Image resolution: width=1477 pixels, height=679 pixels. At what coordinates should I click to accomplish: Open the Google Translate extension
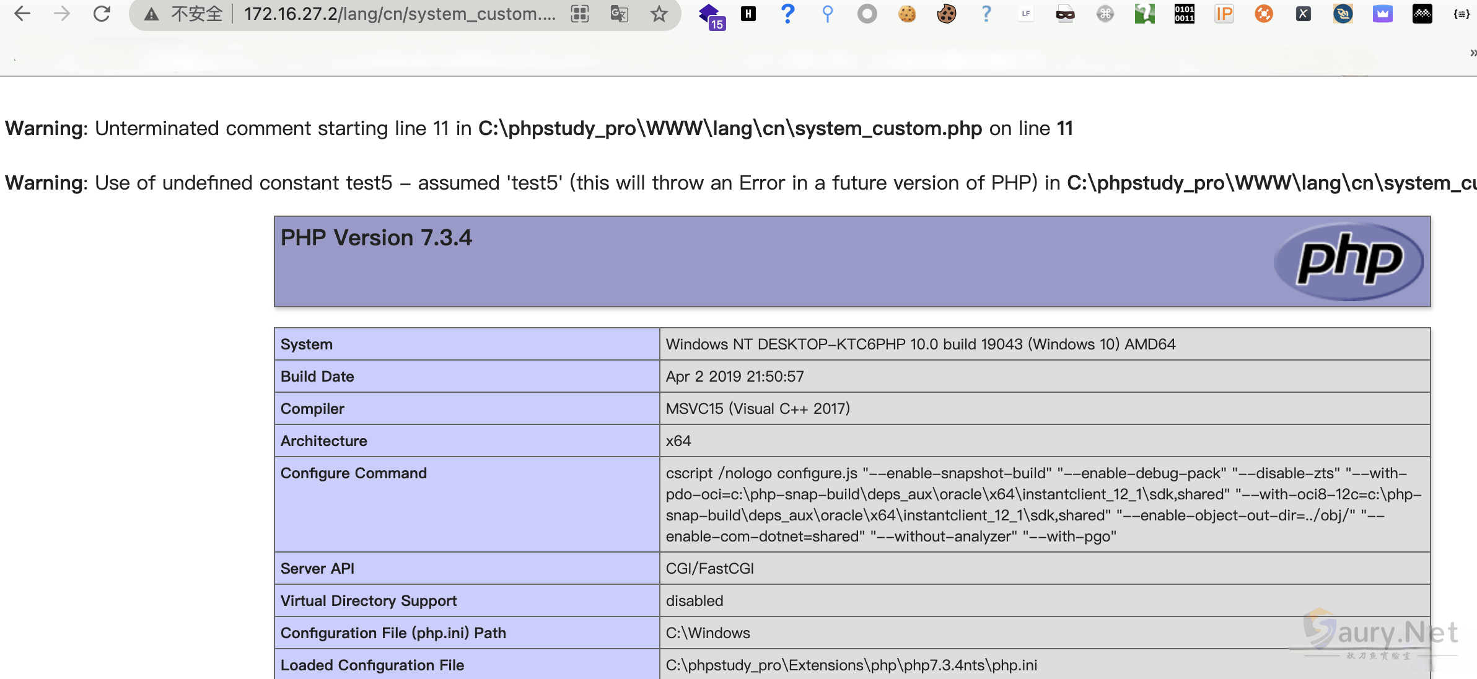[x=620, y=13]
